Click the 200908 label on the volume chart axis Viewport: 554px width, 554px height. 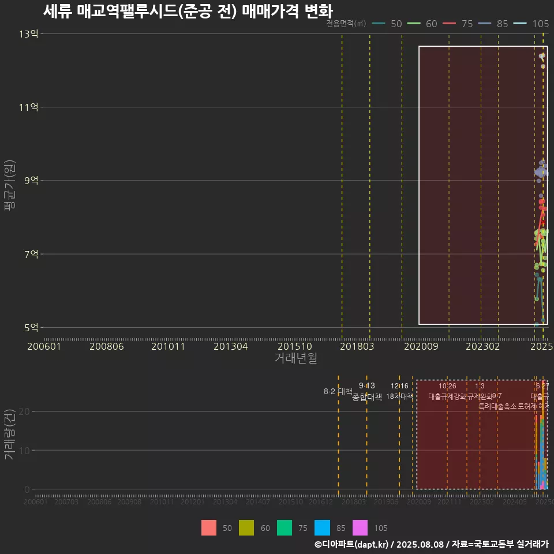[x=129, y=501]
